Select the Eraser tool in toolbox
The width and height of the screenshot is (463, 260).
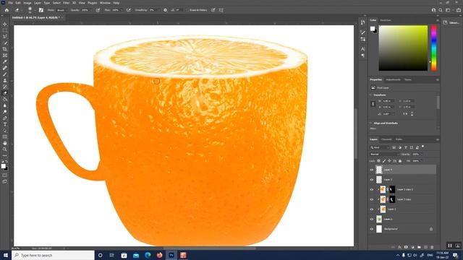click(5, 93)
